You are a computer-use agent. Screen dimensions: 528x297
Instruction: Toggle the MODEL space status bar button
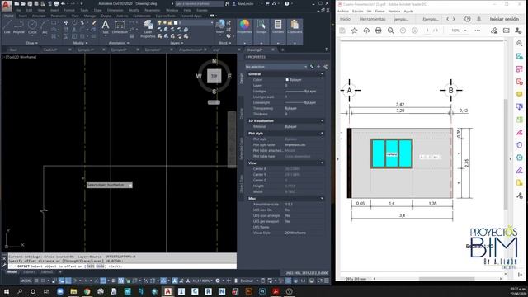[26, 280]
